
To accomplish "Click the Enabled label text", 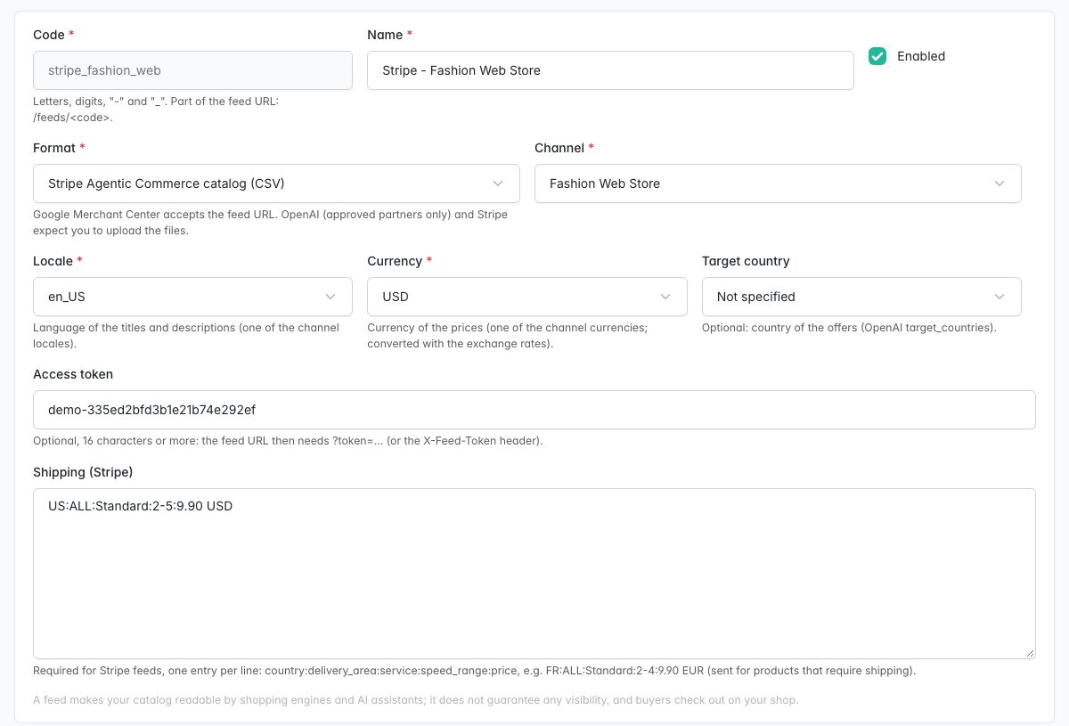I will point(921,56).
